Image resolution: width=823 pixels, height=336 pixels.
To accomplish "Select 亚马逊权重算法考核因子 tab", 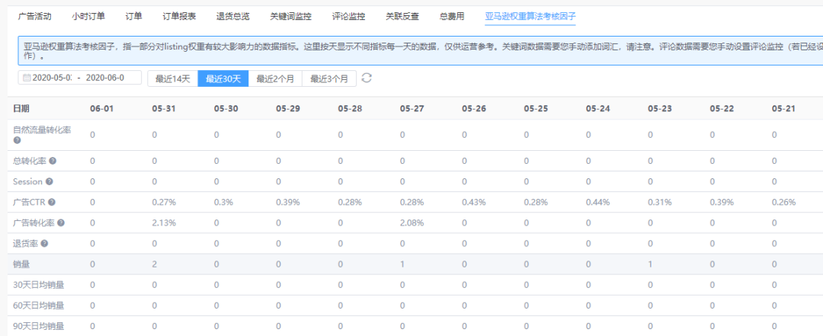I will 530,16.
